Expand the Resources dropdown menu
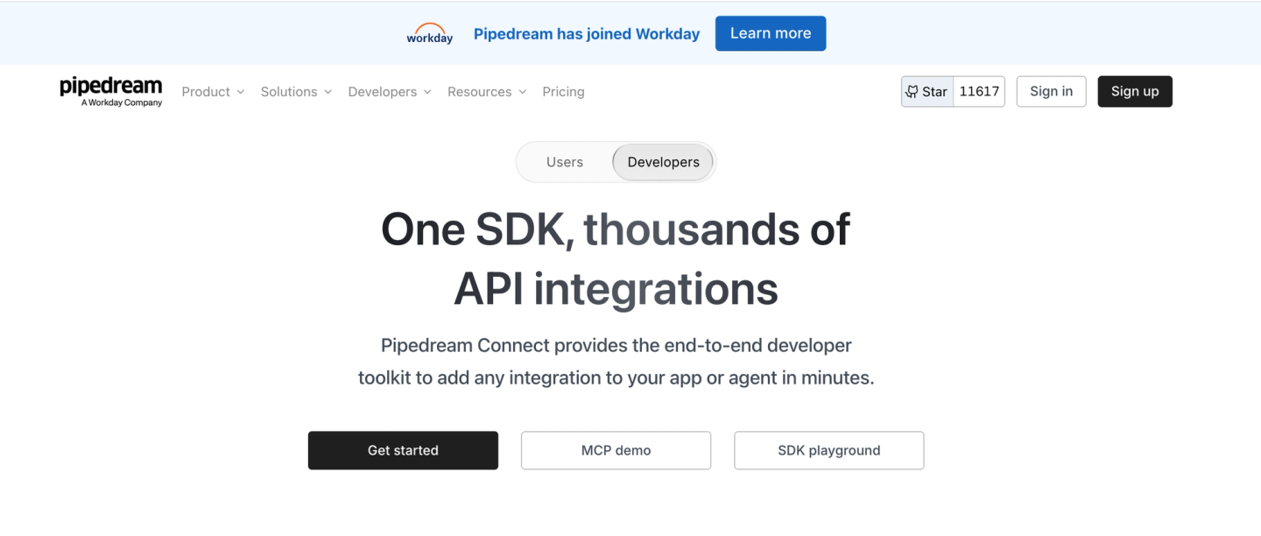Screen dimensions: 1261x536 tap(487, 91)
